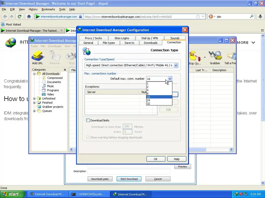
Task: Switch to the Proxy / Socks tab
Action: [93, 38]
